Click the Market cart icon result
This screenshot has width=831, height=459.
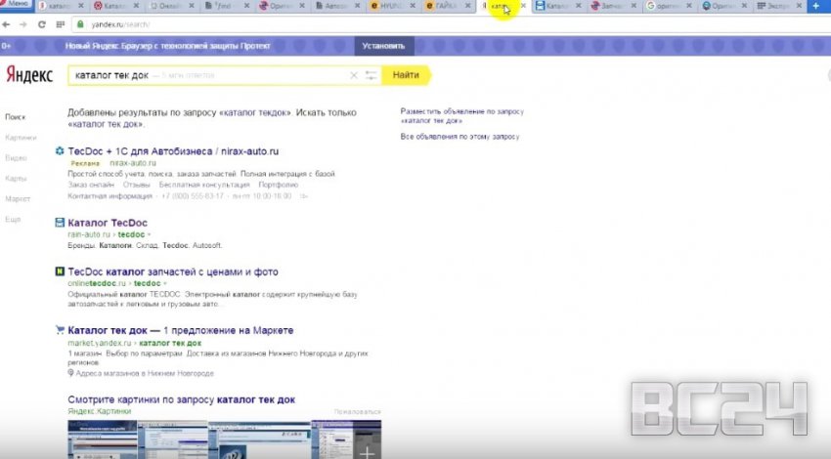tap(60, 330)
